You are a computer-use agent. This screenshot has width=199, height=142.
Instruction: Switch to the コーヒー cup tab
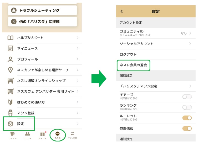tap(12, 135)
